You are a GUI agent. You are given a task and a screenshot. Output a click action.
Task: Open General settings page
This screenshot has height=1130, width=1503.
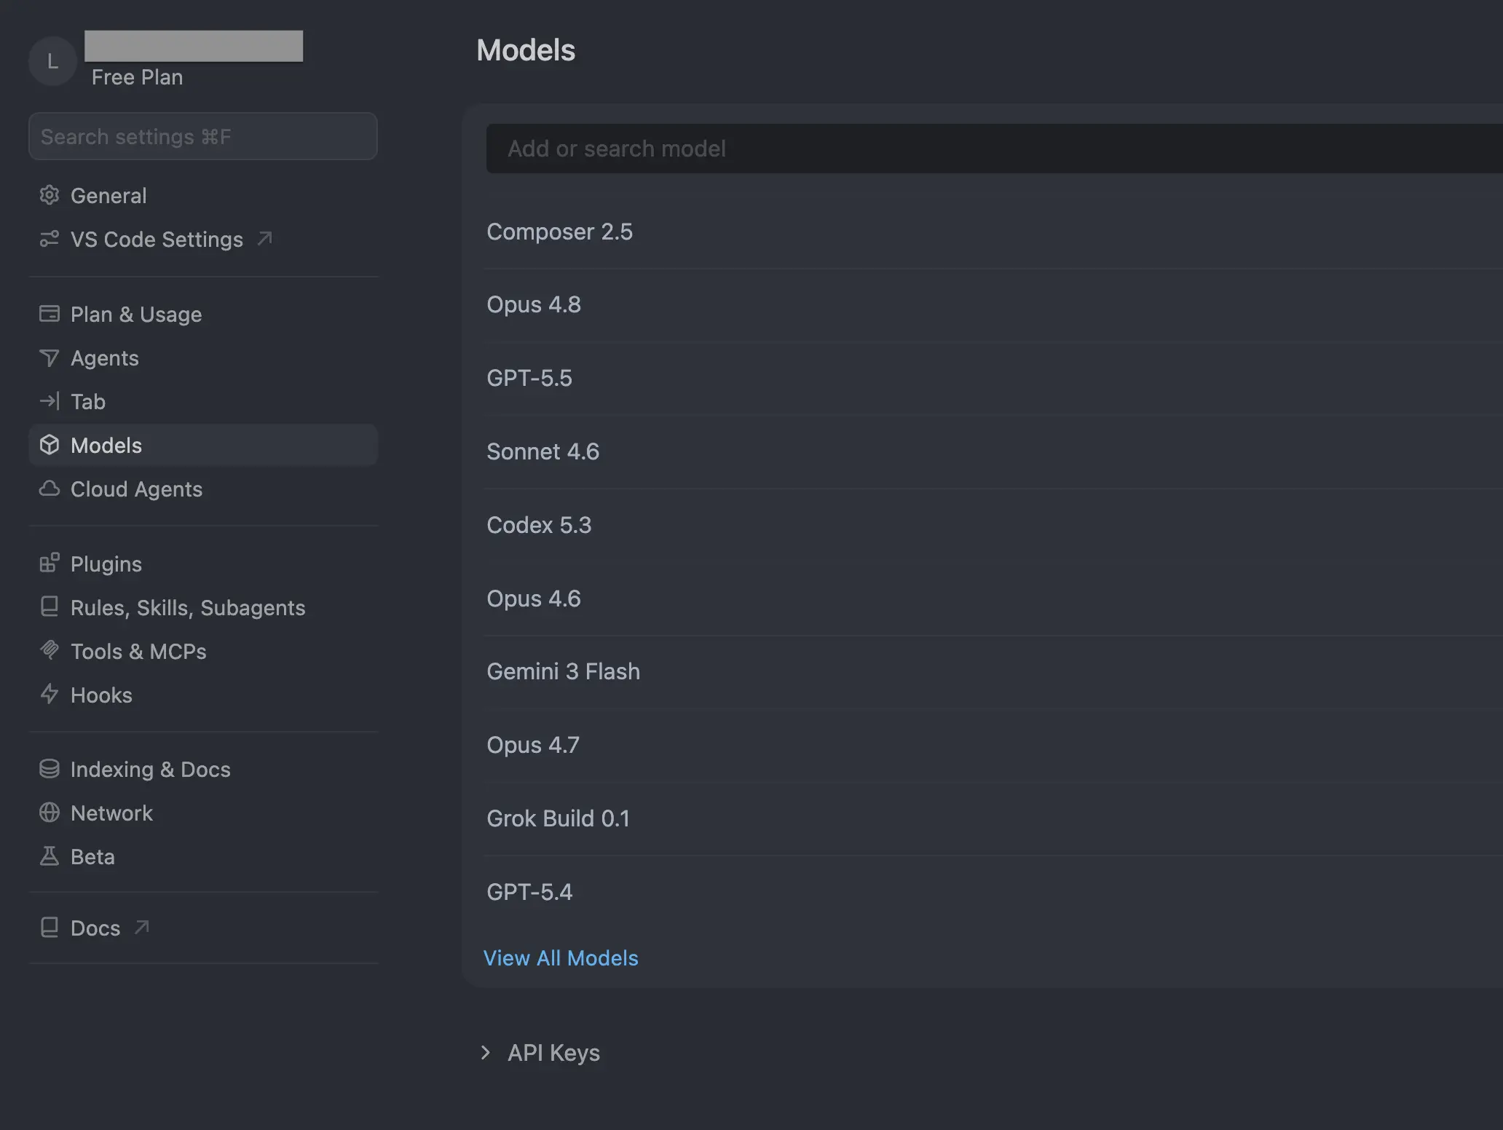[x=203, y=195]
